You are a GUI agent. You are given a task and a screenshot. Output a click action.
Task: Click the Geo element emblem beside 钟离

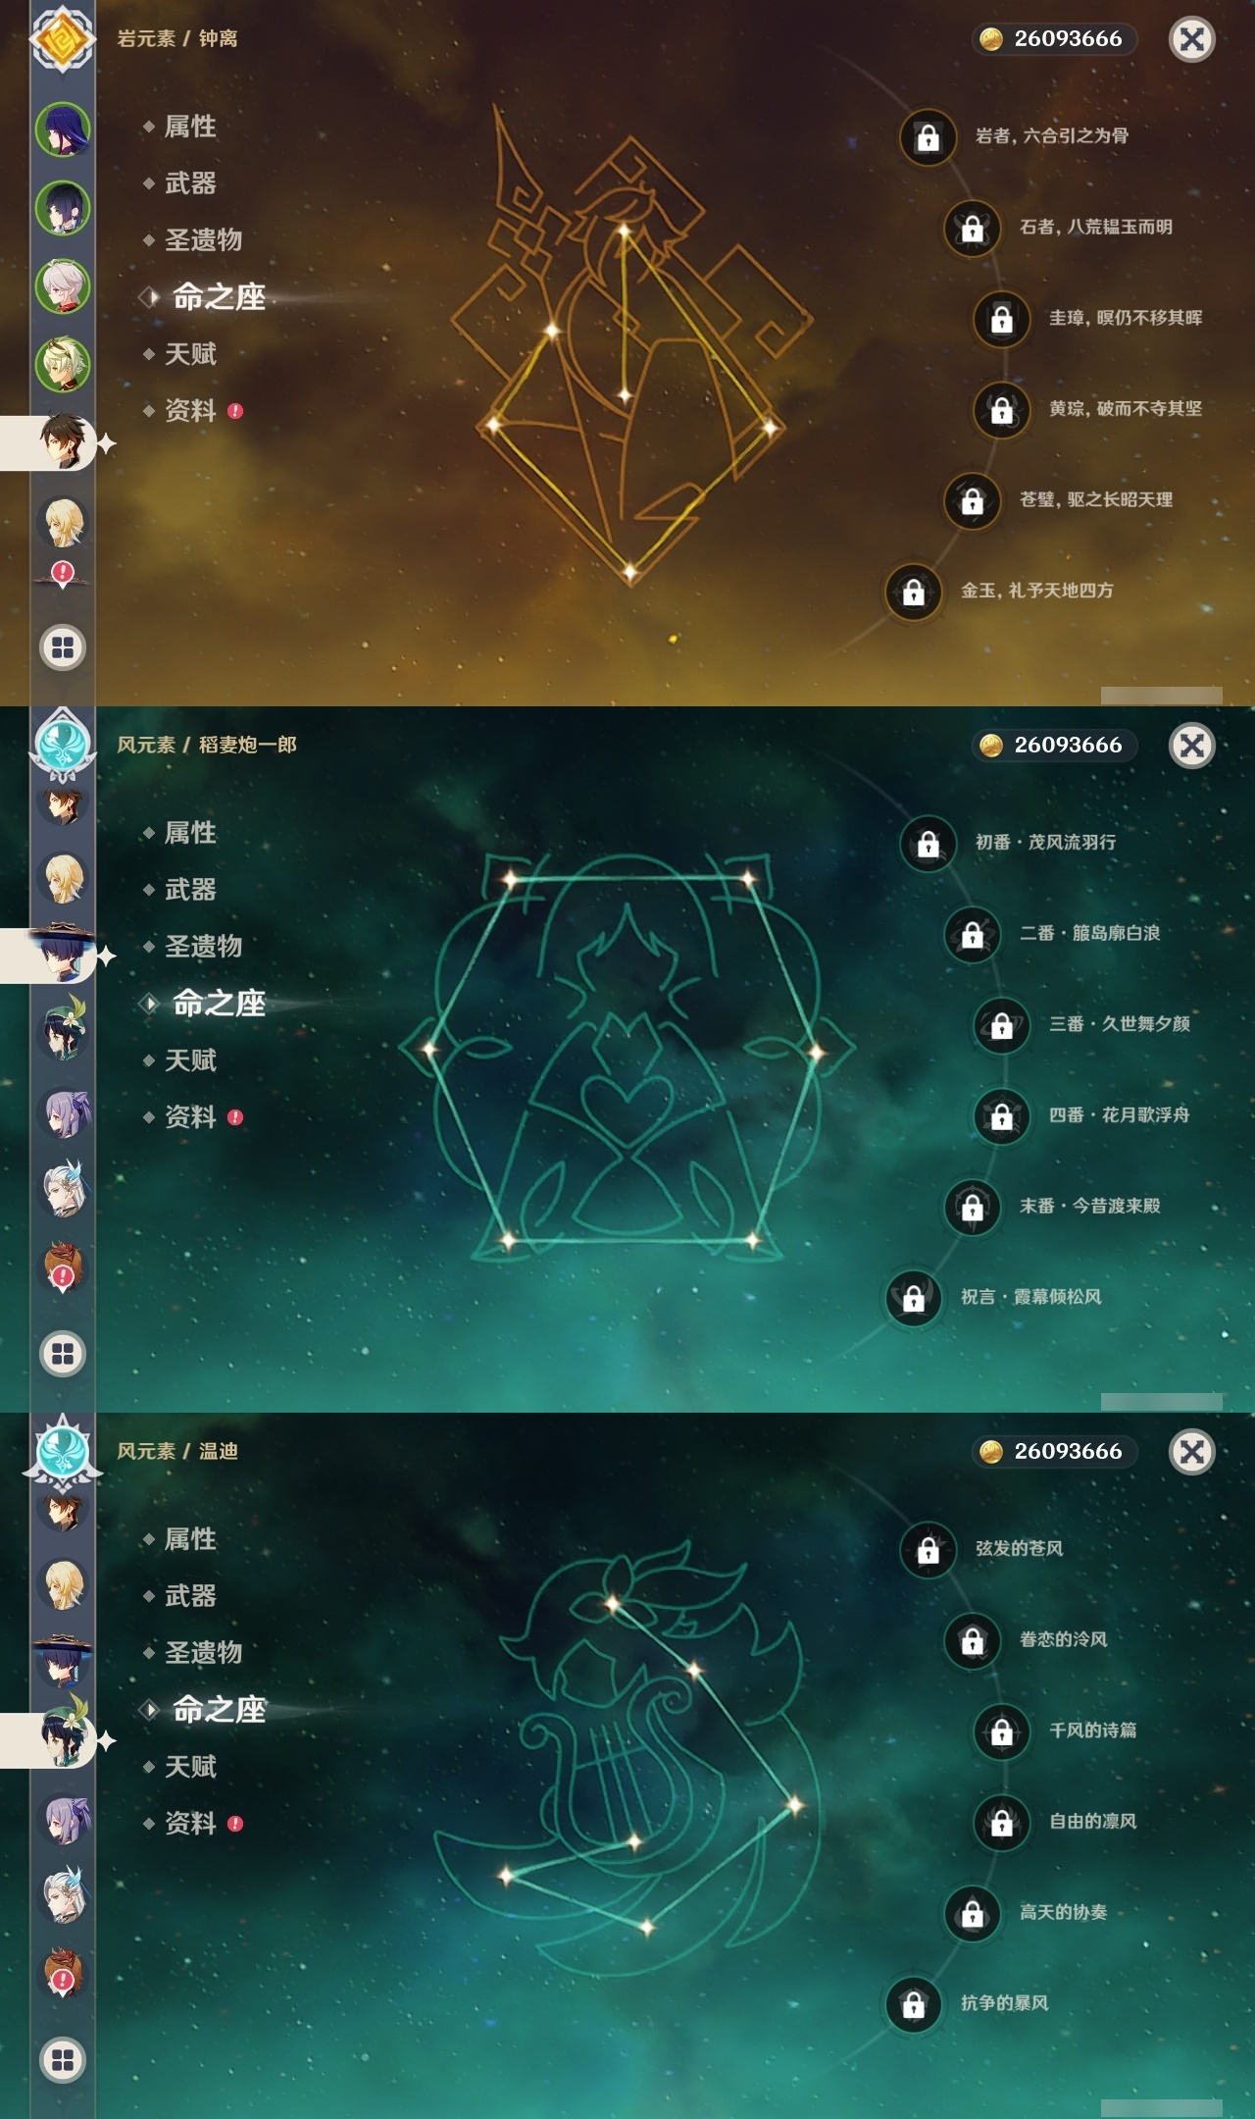tap(63, 39)
